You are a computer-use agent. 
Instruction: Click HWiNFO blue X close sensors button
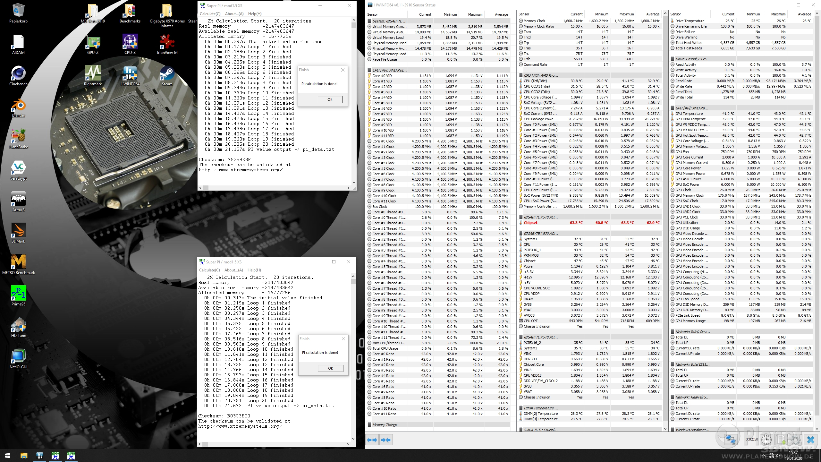(x=811, y=439)
